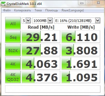Run all benchmarks with the All button
Screen dimensions: 105x96
(13, 23)
